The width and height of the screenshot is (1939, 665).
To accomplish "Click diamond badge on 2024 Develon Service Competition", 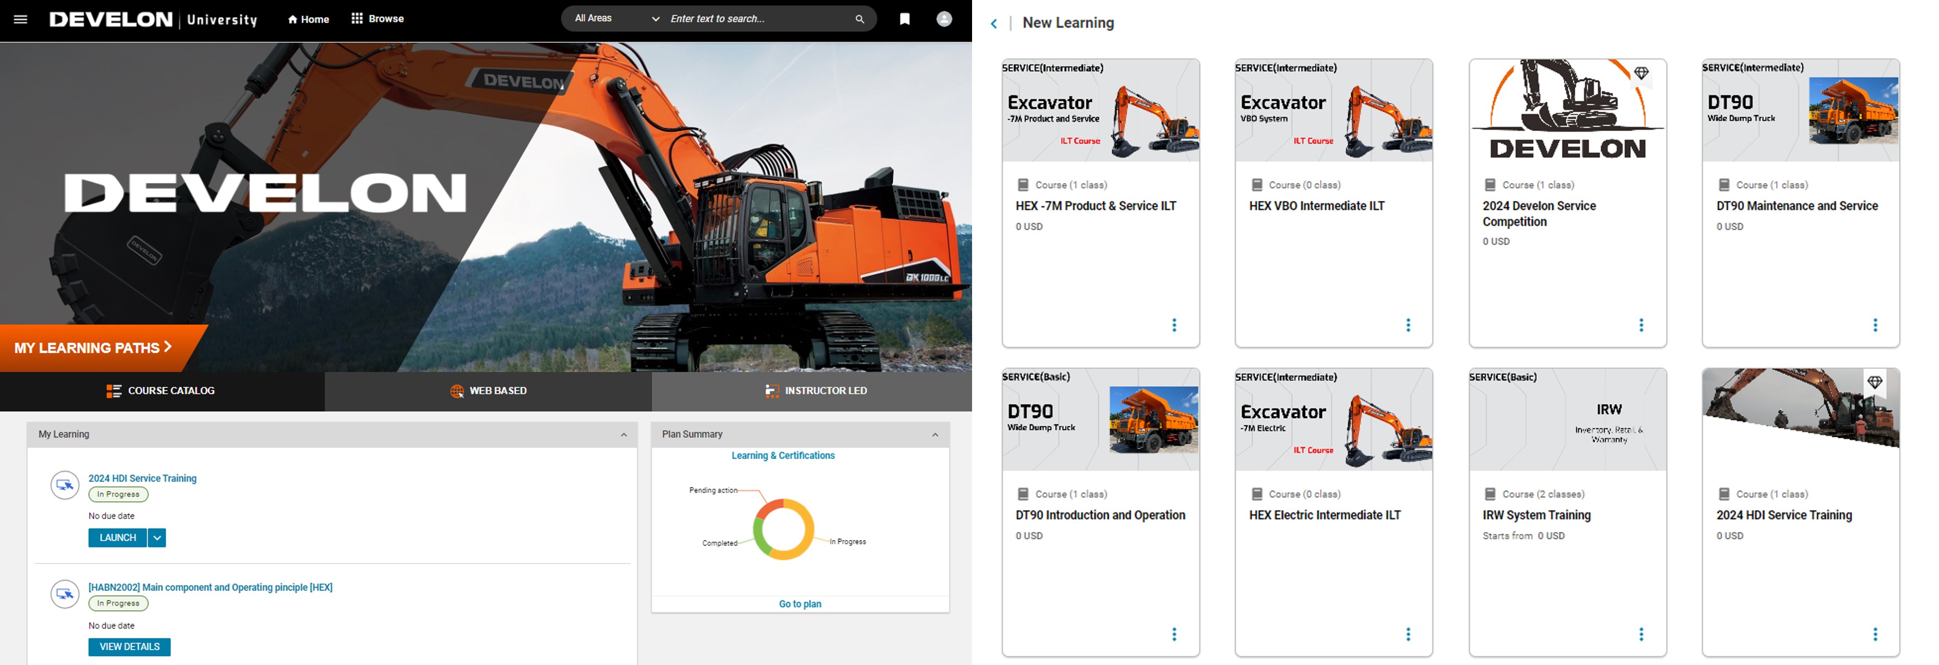I will (1641, 74).
